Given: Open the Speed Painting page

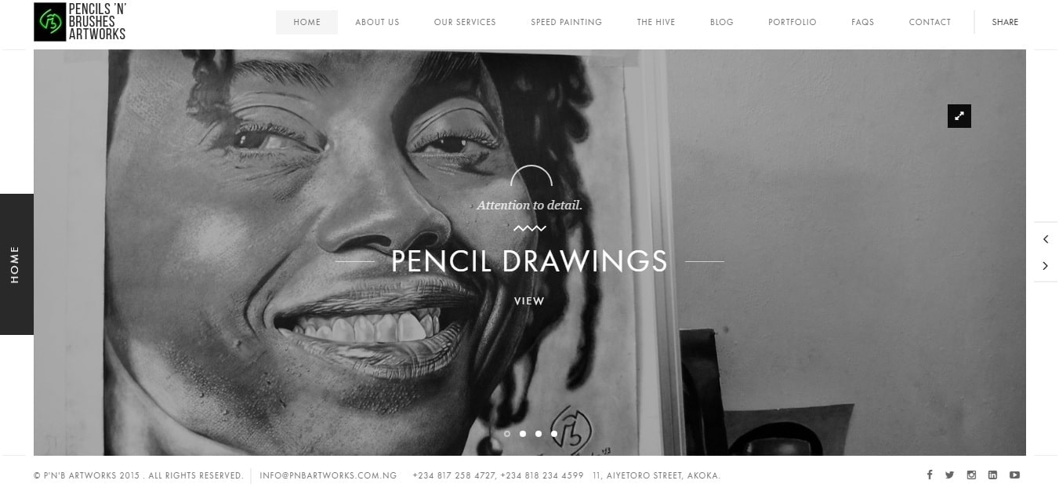Looking at the screenshot, I should pyautogui.click(x=566, y=22).
